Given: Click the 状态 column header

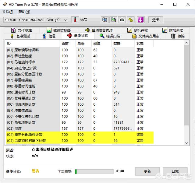Looking at the screenshot, I should click(x=144, y=43).
